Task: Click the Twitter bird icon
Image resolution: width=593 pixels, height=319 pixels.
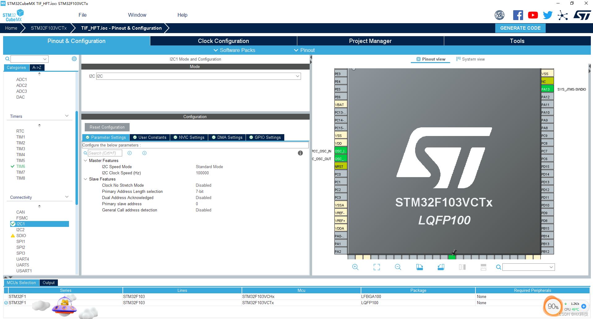Action: (548, 15)
